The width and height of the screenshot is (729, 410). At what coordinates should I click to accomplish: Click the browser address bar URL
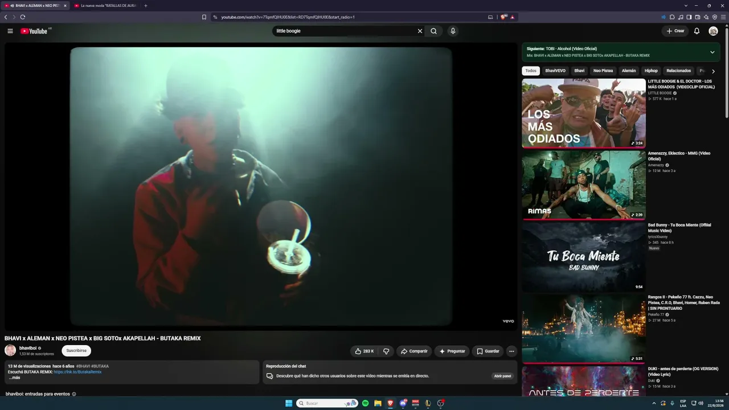[x=288, y=17]
